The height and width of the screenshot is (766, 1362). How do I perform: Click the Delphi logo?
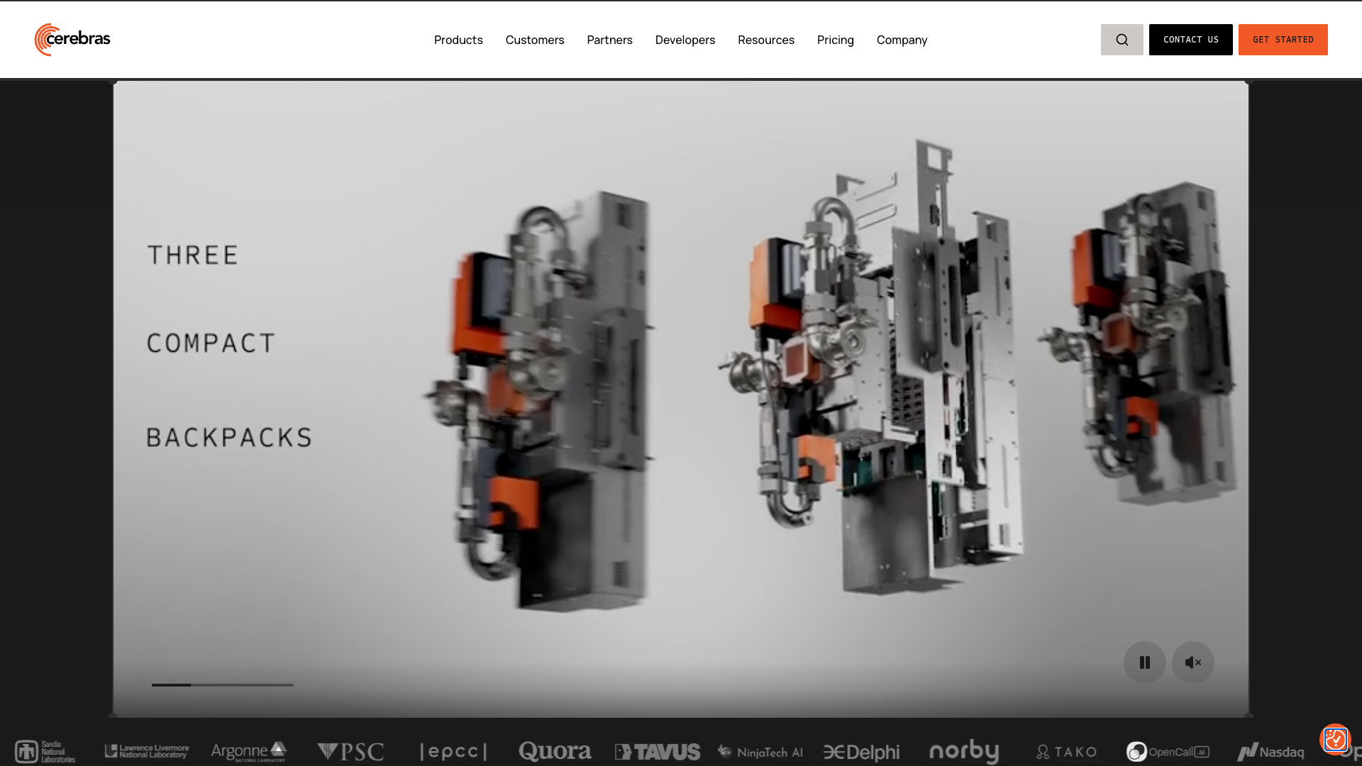861,752
